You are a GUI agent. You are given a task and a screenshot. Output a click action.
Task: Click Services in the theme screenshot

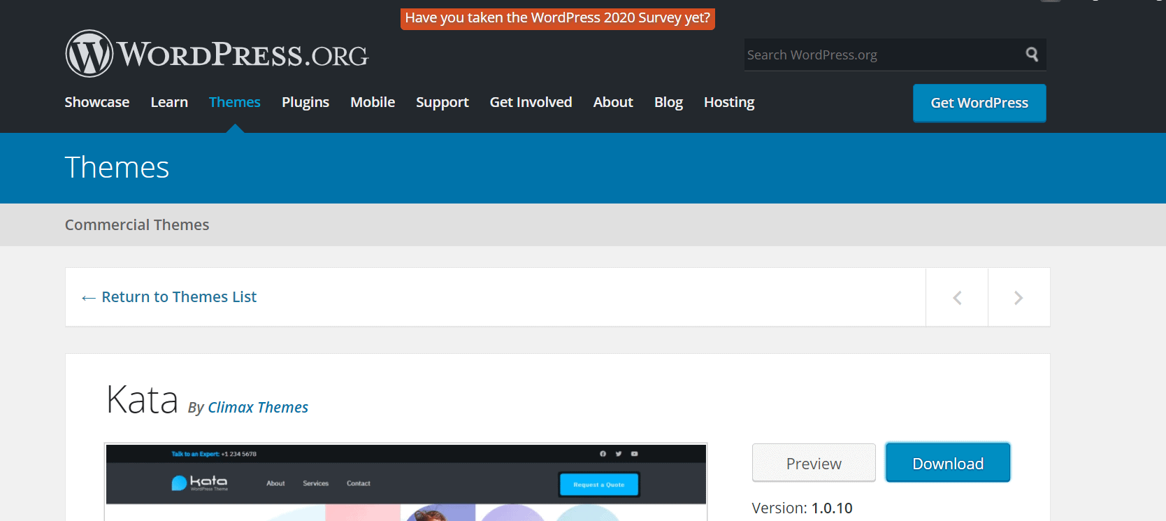[x=316, y=483]
